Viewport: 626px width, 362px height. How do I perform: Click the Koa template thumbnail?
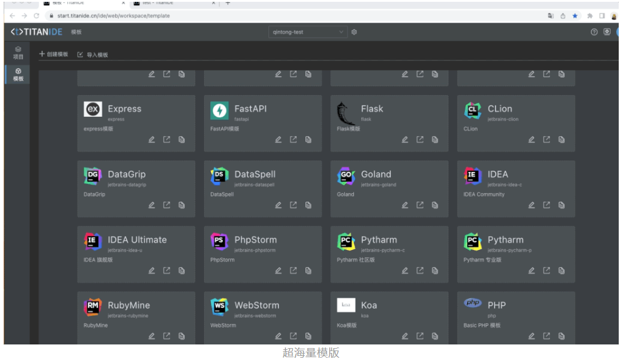tap(346, 305)
